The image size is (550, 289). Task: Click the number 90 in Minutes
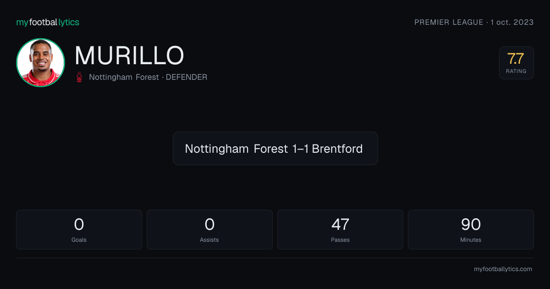[471, 224]
